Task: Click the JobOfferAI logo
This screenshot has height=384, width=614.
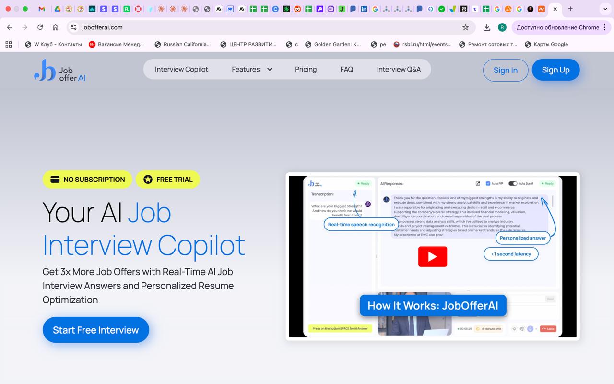Action: pos(60,70)
